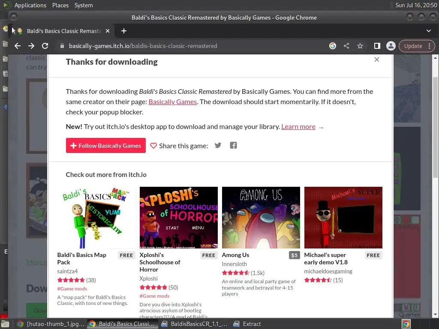Open Chrome three-dot menu
The image size is (439, 329).
pyautogui.click(x=430, y=46)
